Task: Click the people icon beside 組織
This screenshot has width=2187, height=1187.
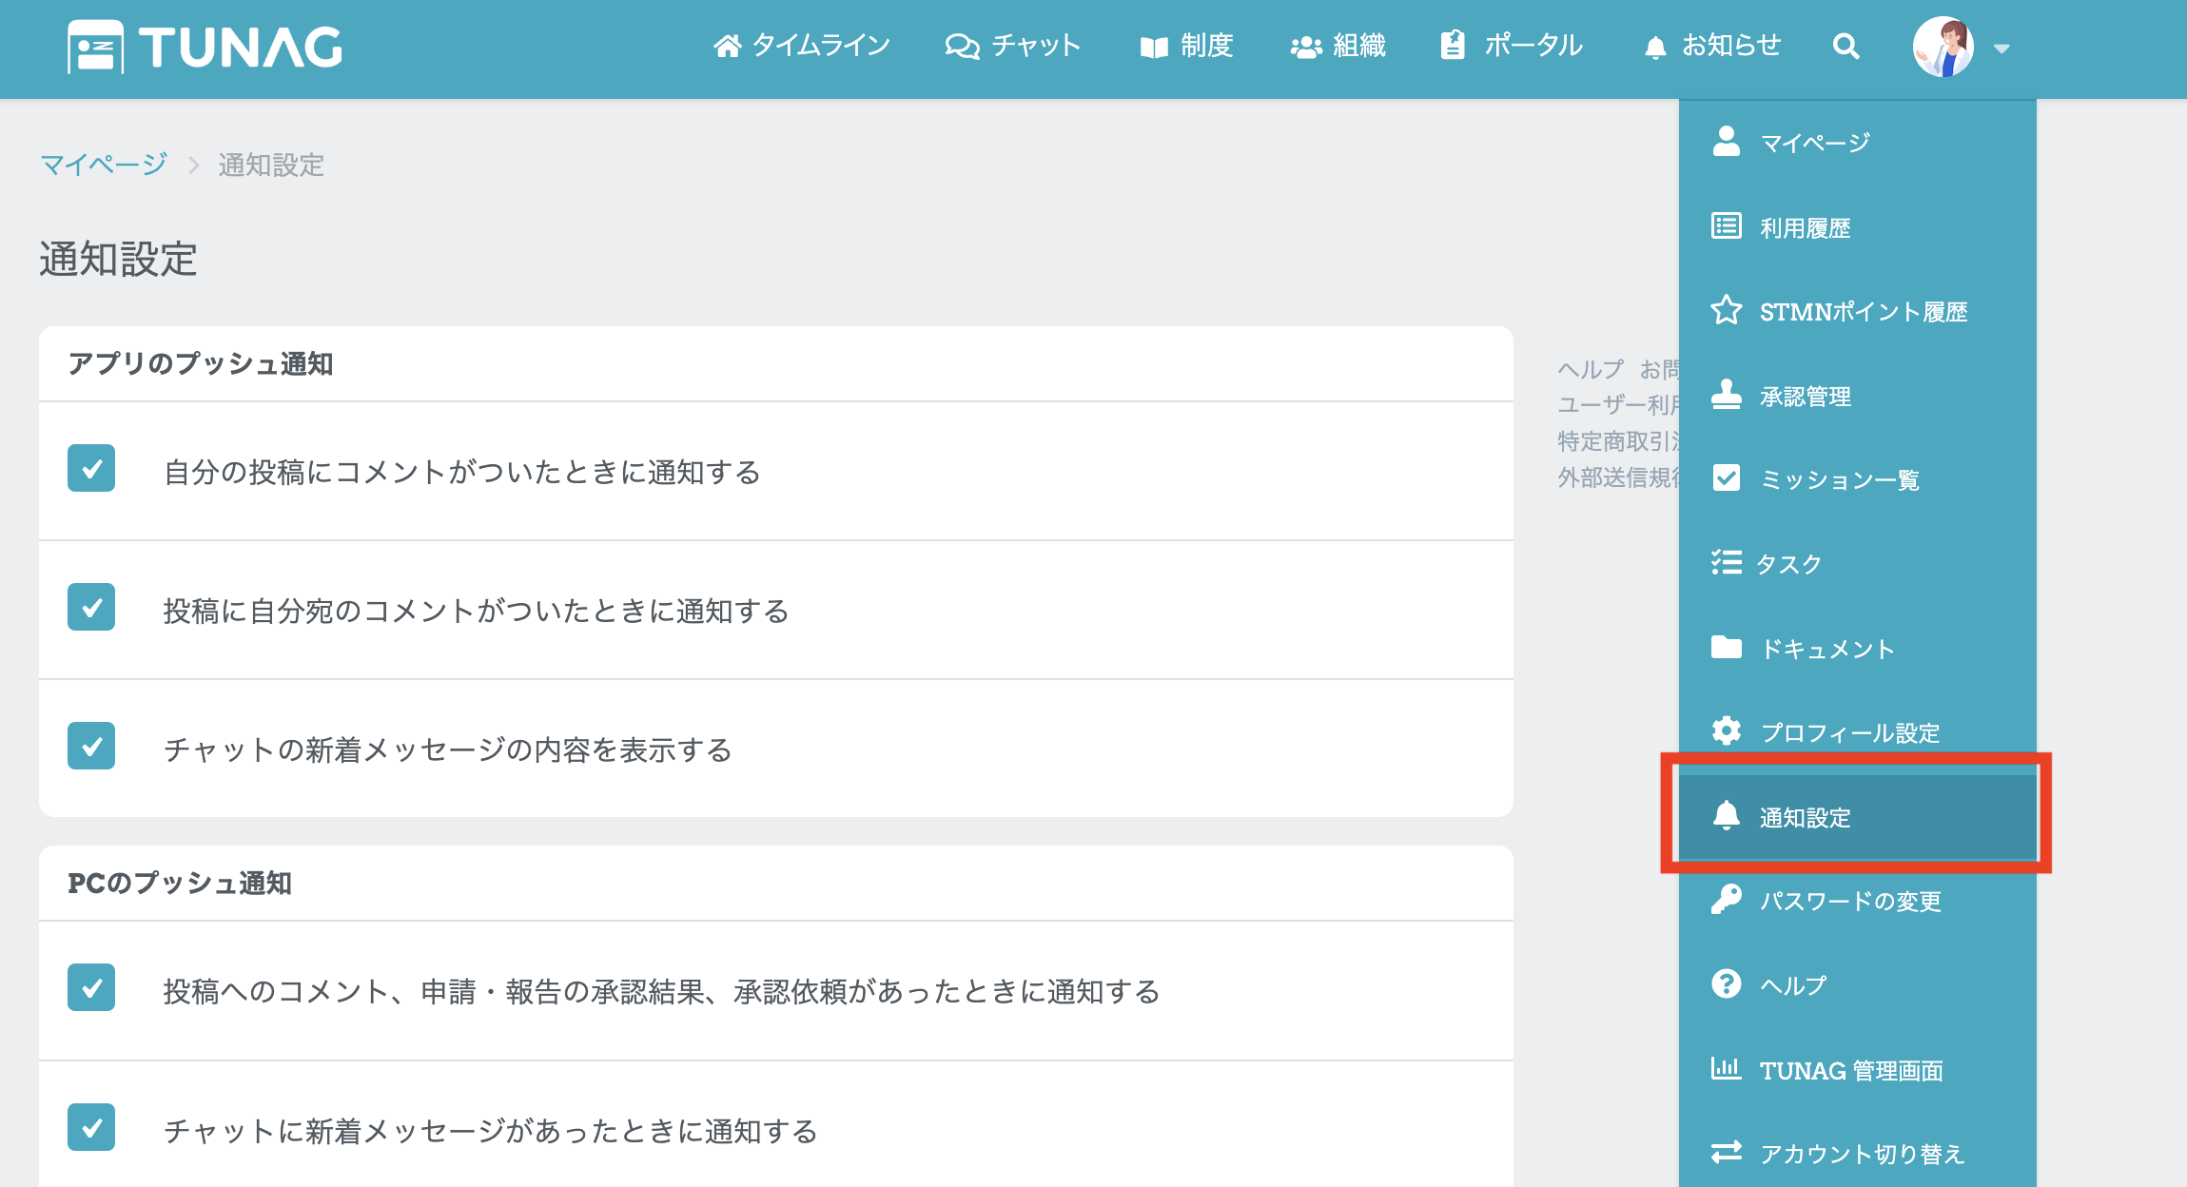Action: [1306, 47]
